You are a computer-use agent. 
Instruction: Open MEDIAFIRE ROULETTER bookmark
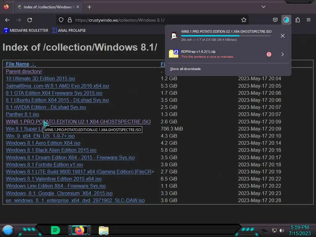pos(26,31)
